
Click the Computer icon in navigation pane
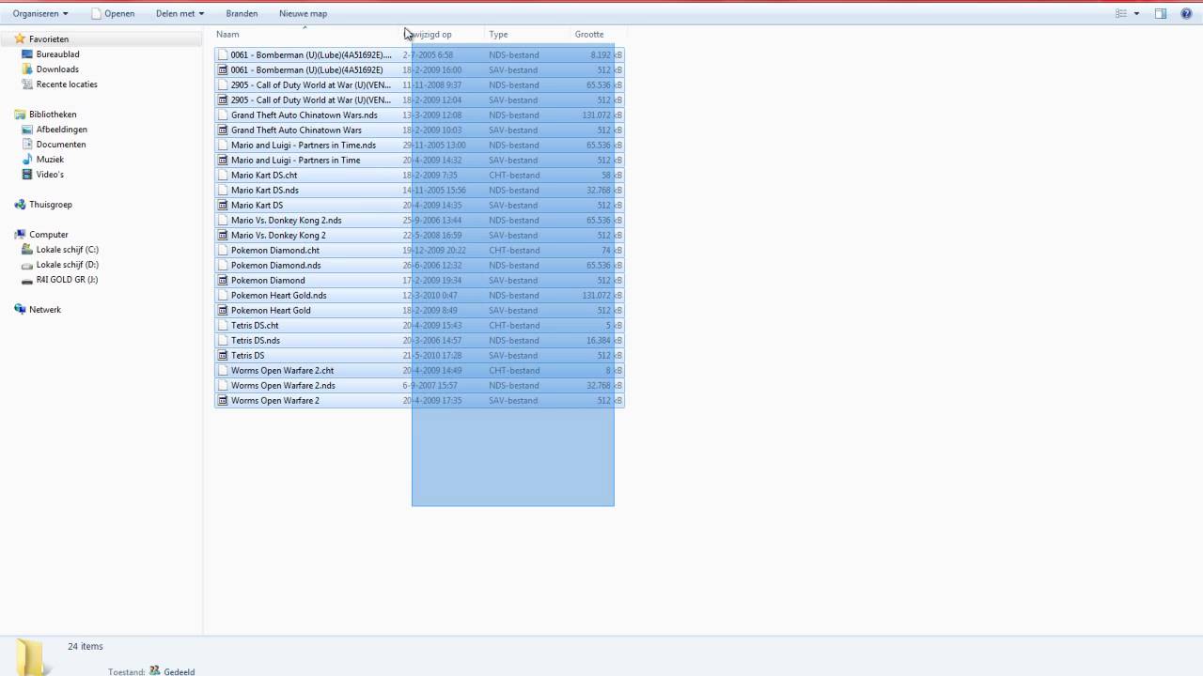[x=20, y=235]
